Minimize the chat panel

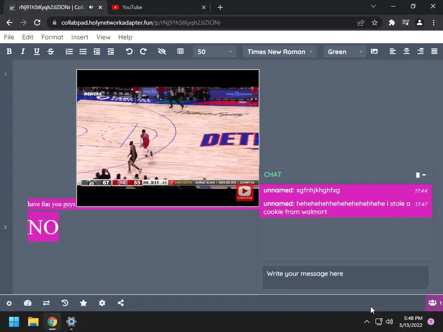[424, 175]
